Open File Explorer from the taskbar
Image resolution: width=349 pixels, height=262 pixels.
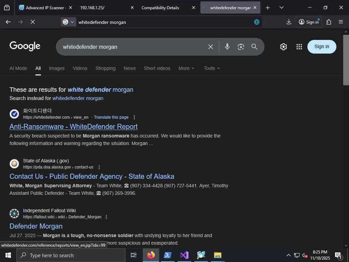tap(218, 255)
